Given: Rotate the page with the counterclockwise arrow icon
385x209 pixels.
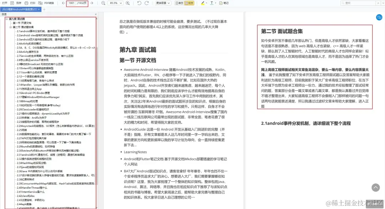Looking at the screenshot, I should click(139, 4).
